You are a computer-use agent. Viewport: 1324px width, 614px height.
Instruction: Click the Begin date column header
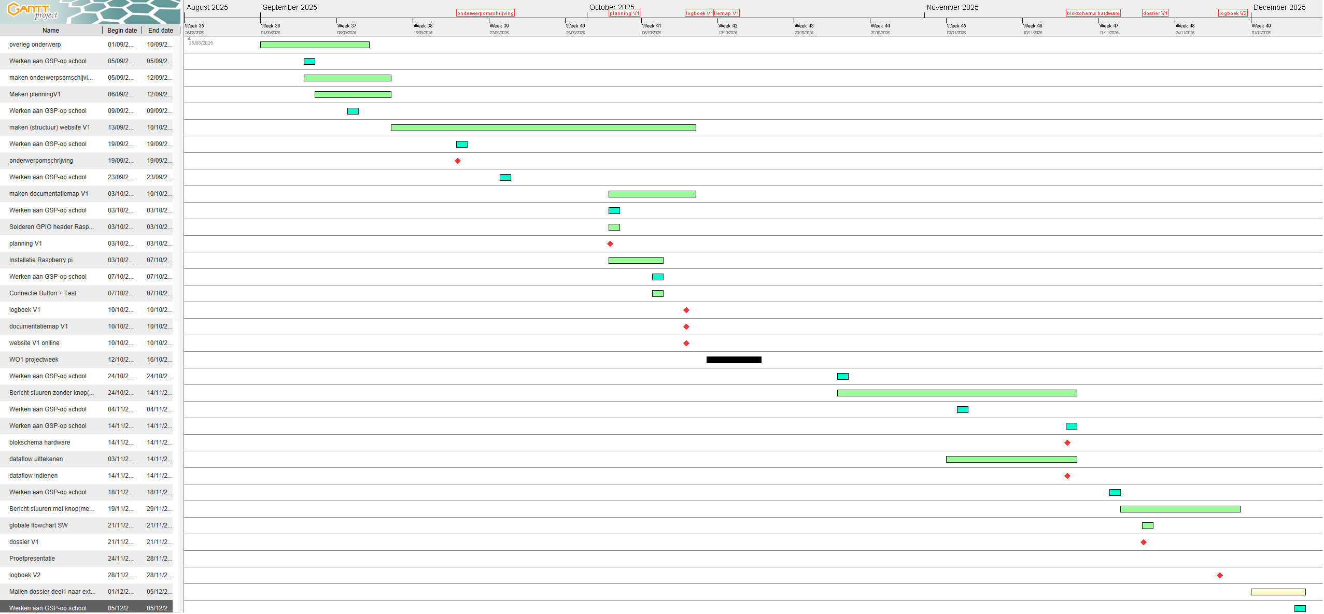(x=122, y=31)
